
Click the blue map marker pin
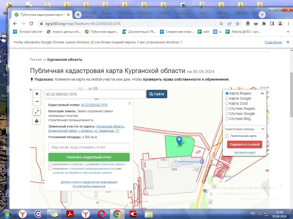point(179,140)
